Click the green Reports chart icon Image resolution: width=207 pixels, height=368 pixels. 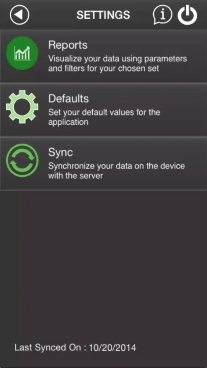click(22, 53)
